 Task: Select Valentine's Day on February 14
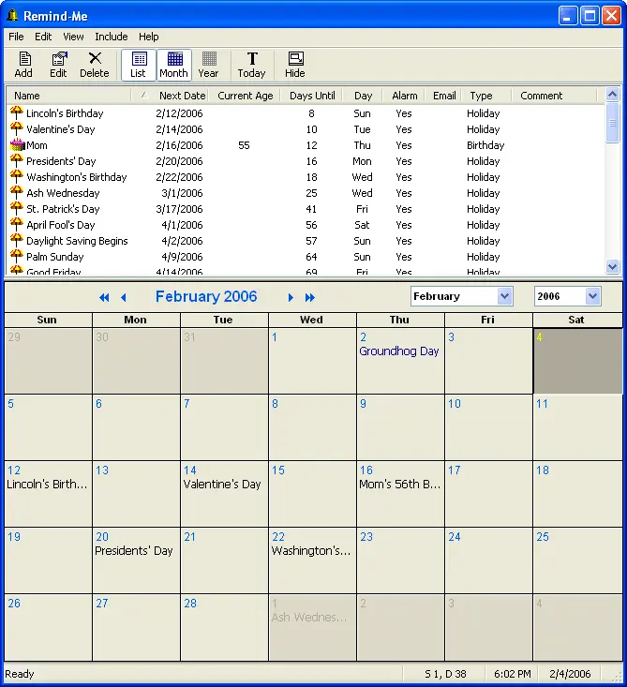[222, 485]
